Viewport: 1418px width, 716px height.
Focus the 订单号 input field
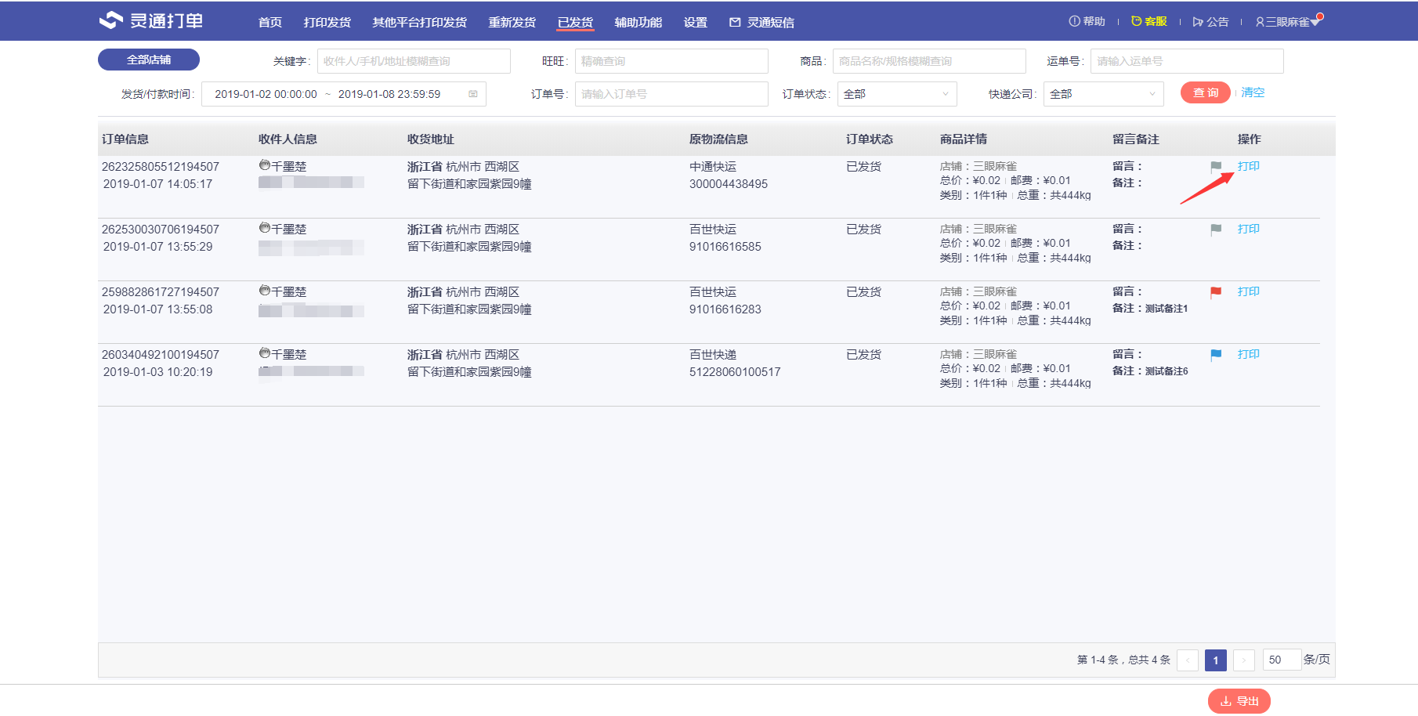[x=671, y=94]
